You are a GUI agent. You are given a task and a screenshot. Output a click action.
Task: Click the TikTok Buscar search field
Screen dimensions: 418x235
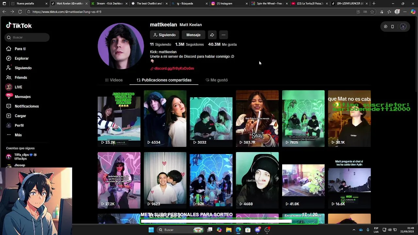coord(27,38)
